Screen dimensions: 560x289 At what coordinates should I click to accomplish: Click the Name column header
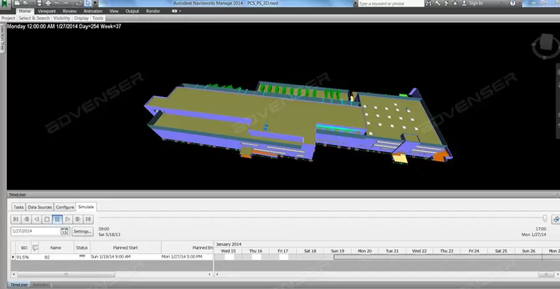(x=56, y=247)
